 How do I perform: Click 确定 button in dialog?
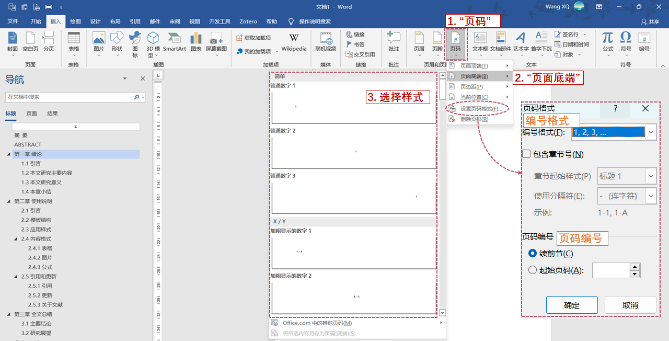[571, 305]
